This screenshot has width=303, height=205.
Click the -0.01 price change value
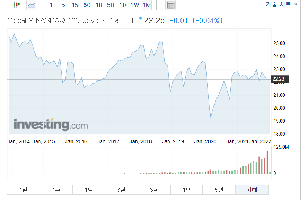coord(179,20)
